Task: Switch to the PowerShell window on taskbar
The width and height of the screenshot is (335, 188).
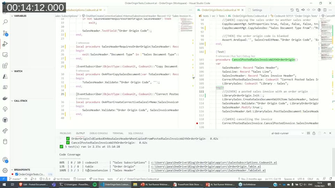Action: click(x=74, y=185)
